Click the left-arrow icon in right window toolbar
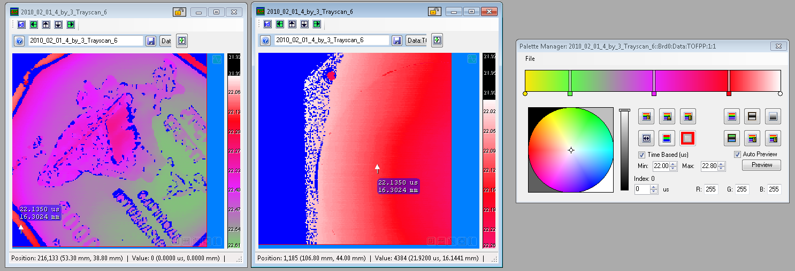Image resolution: width=795 pixels, height=271 pixels. [x=279, y=24]
